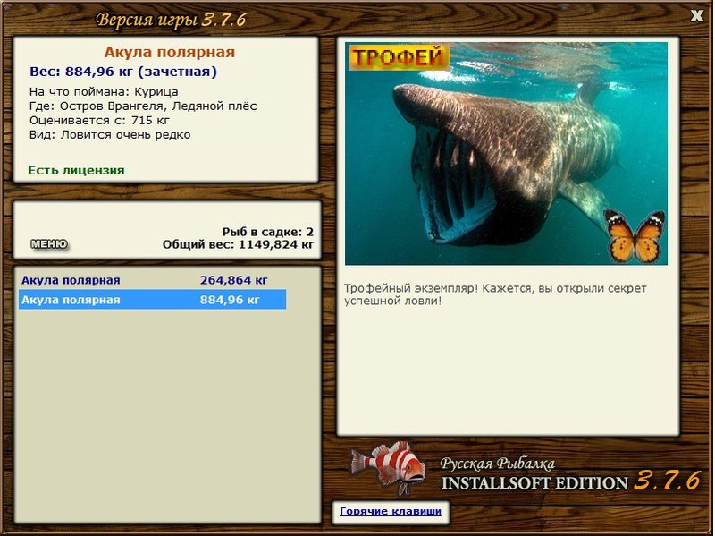Select the highlighted 884,96 кг shark entry

click(152, 300)
